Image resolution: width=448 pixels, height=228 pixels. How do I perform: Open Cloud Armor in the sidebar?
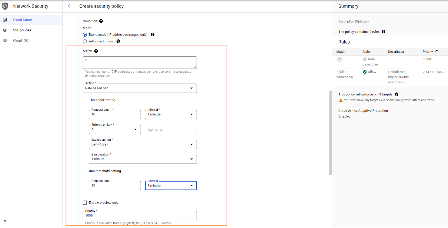click(x=31, y=20)
